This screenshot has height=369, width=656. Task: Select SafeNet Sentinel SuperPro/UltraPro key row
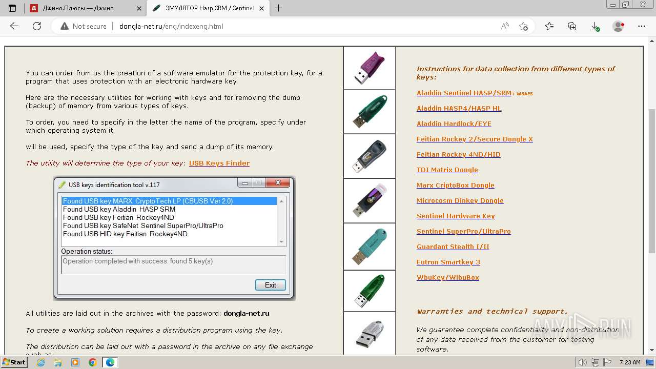pos(169,225)
